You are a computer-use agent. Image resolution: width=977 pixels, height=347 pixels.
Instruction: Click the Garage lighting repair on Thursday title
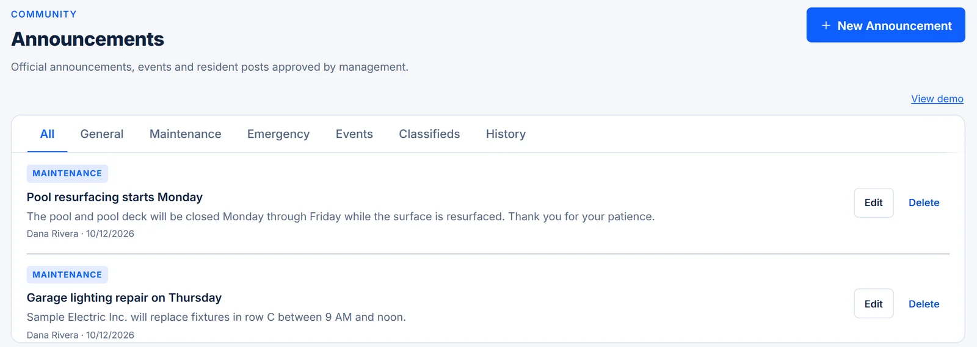[x=124, y=298]
